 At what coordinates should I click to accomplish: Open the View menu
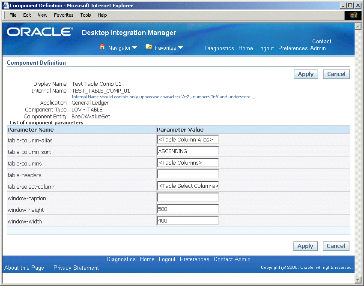42,15
